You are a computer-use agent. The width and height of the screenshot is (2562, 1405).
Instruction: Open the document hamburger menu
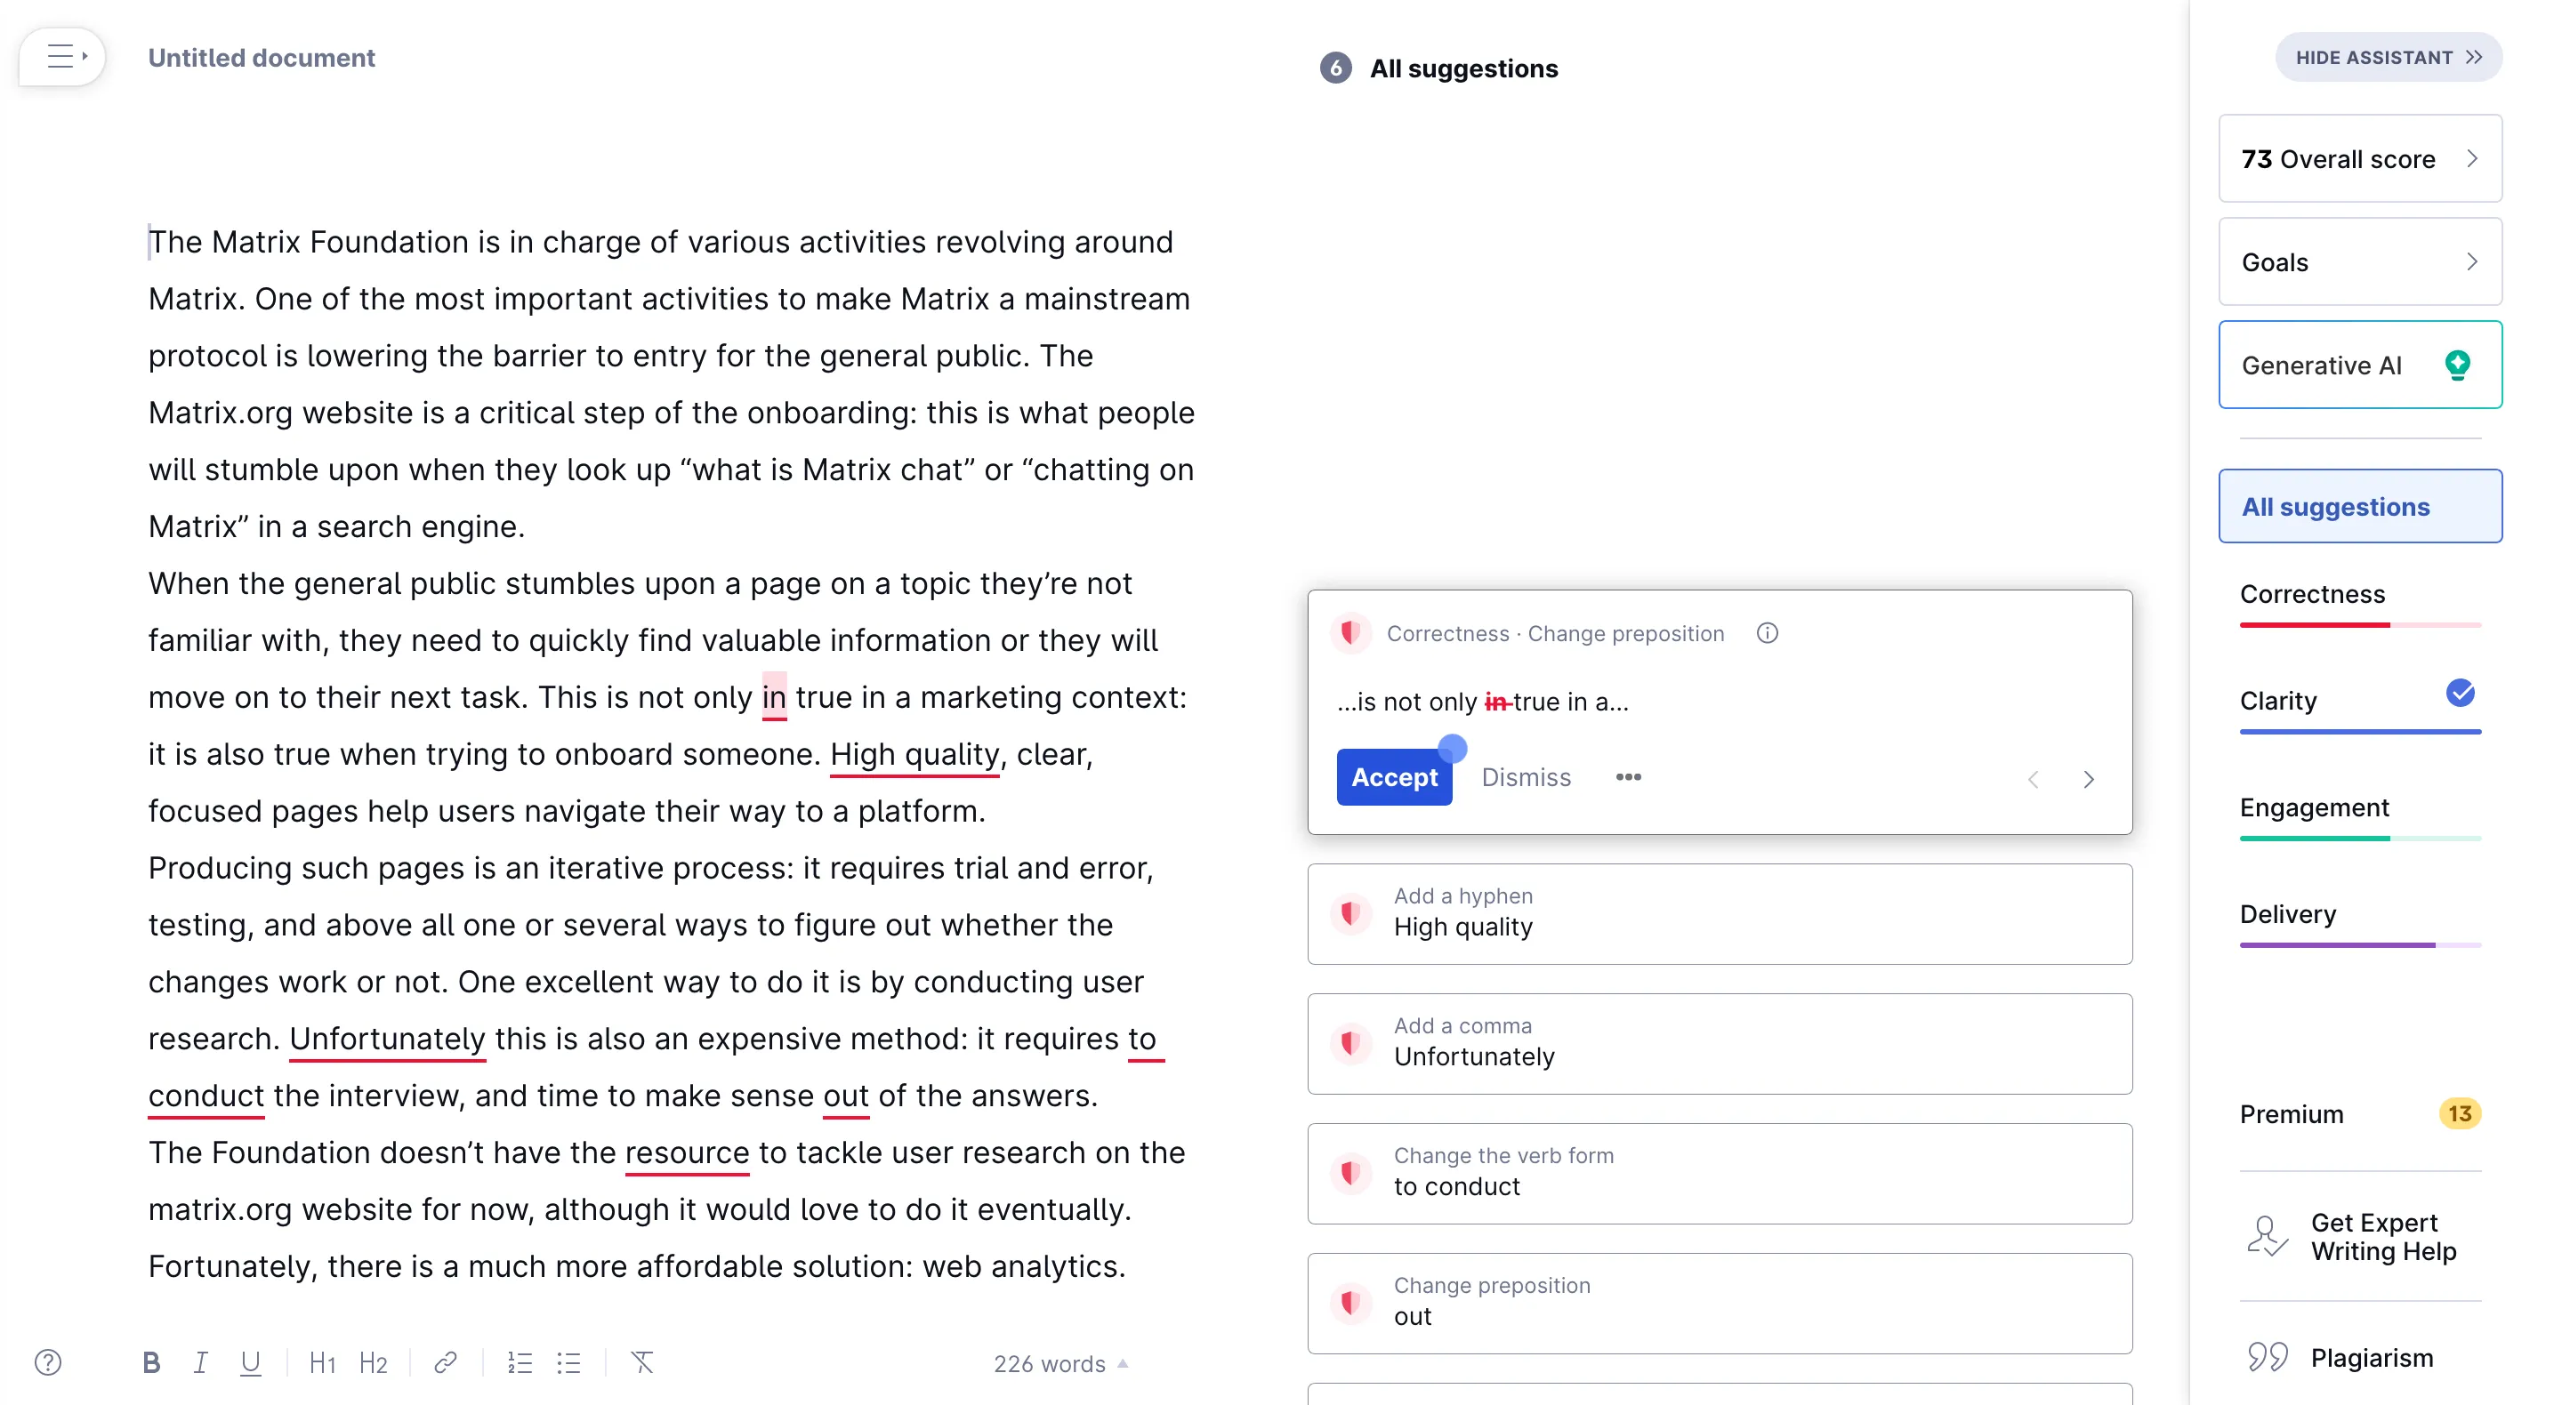[x=61, y=57]
